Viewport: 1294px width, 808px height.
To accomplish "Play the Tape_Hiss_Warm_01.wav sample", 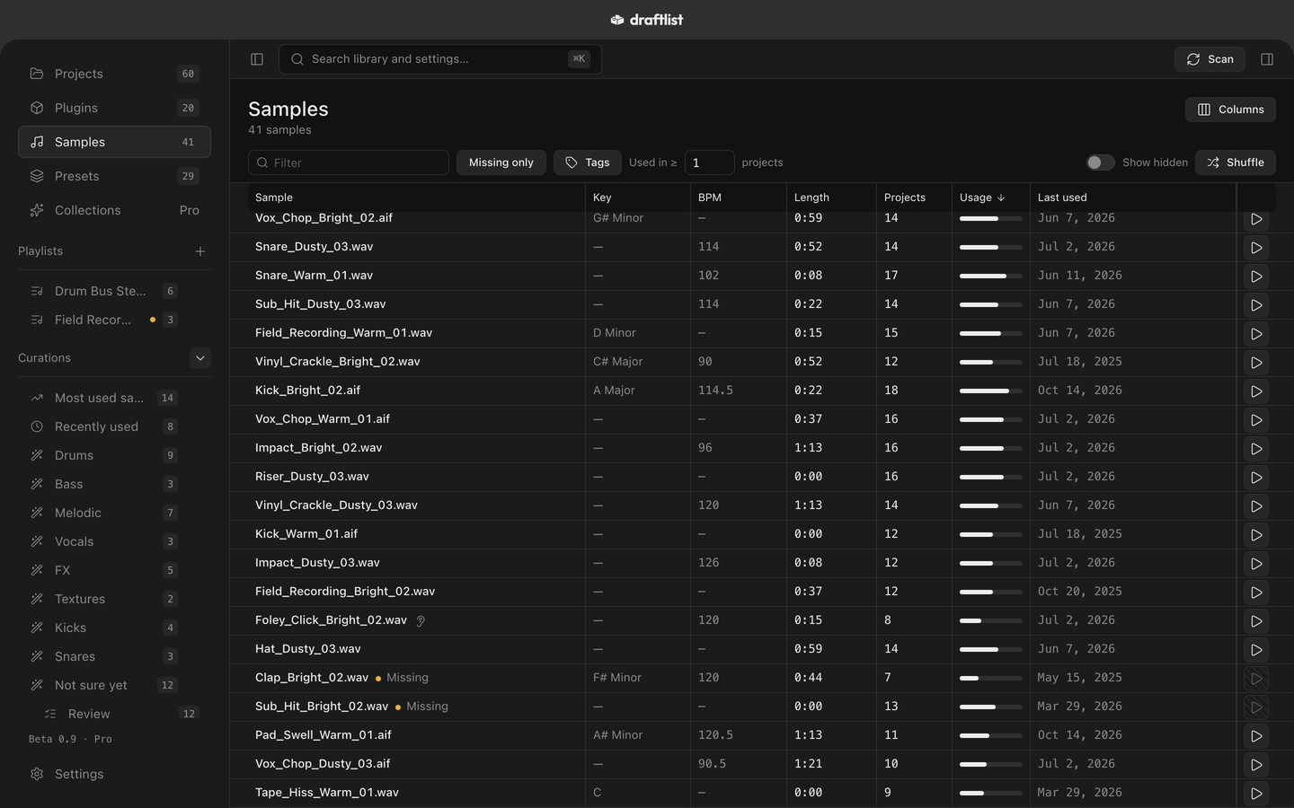I will (1256, 794).
